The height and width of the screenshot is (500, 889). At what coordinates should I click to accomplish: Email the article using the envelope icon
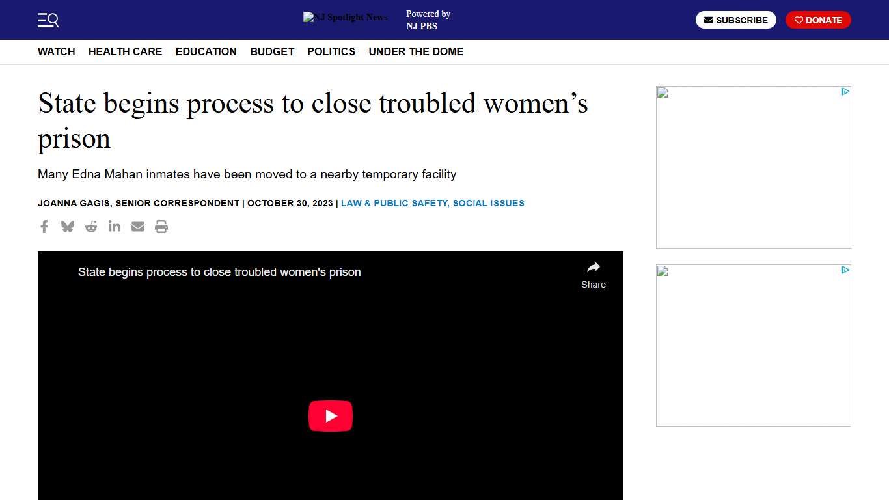point(137,227)
